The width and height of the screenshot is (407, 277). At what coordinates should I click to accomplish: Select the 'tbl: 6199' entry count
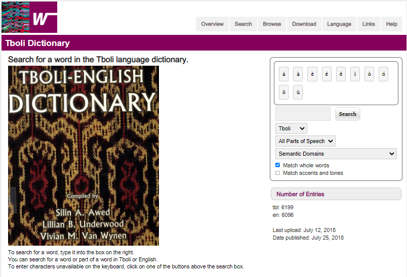pos(283,207)
